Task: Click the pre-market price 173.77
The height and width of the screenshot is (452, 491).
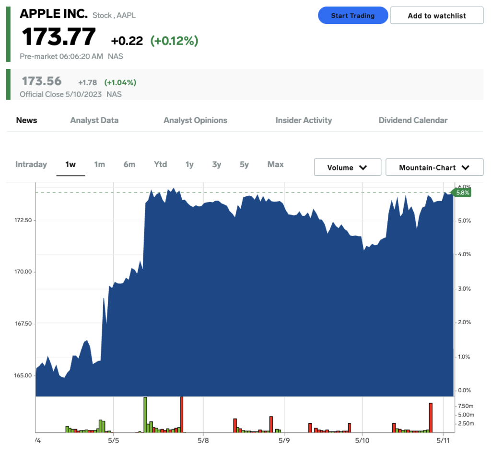Action: click(58, 36)
